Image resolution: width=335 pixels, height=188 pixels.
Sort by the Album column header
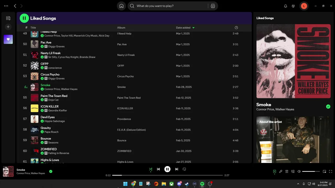(x=121, y=28)
